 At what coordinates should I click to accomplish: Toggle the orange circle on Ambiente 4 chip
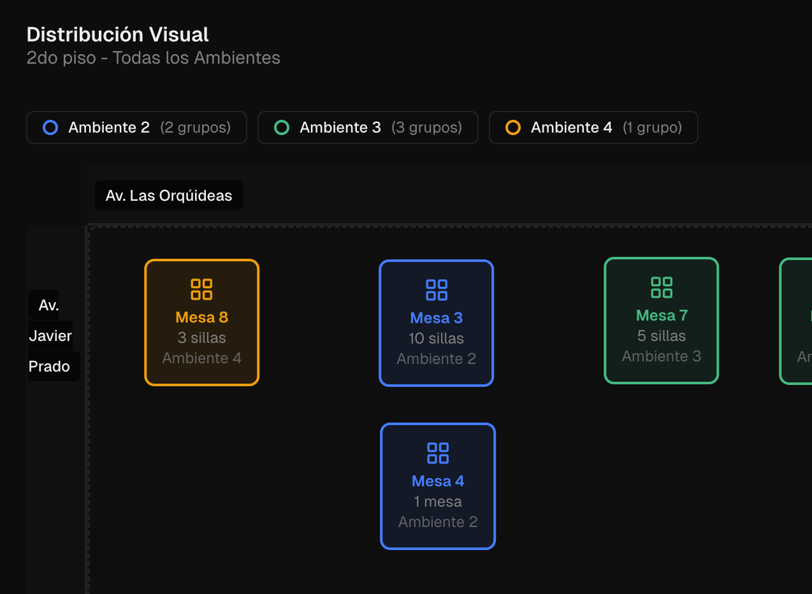512,127
